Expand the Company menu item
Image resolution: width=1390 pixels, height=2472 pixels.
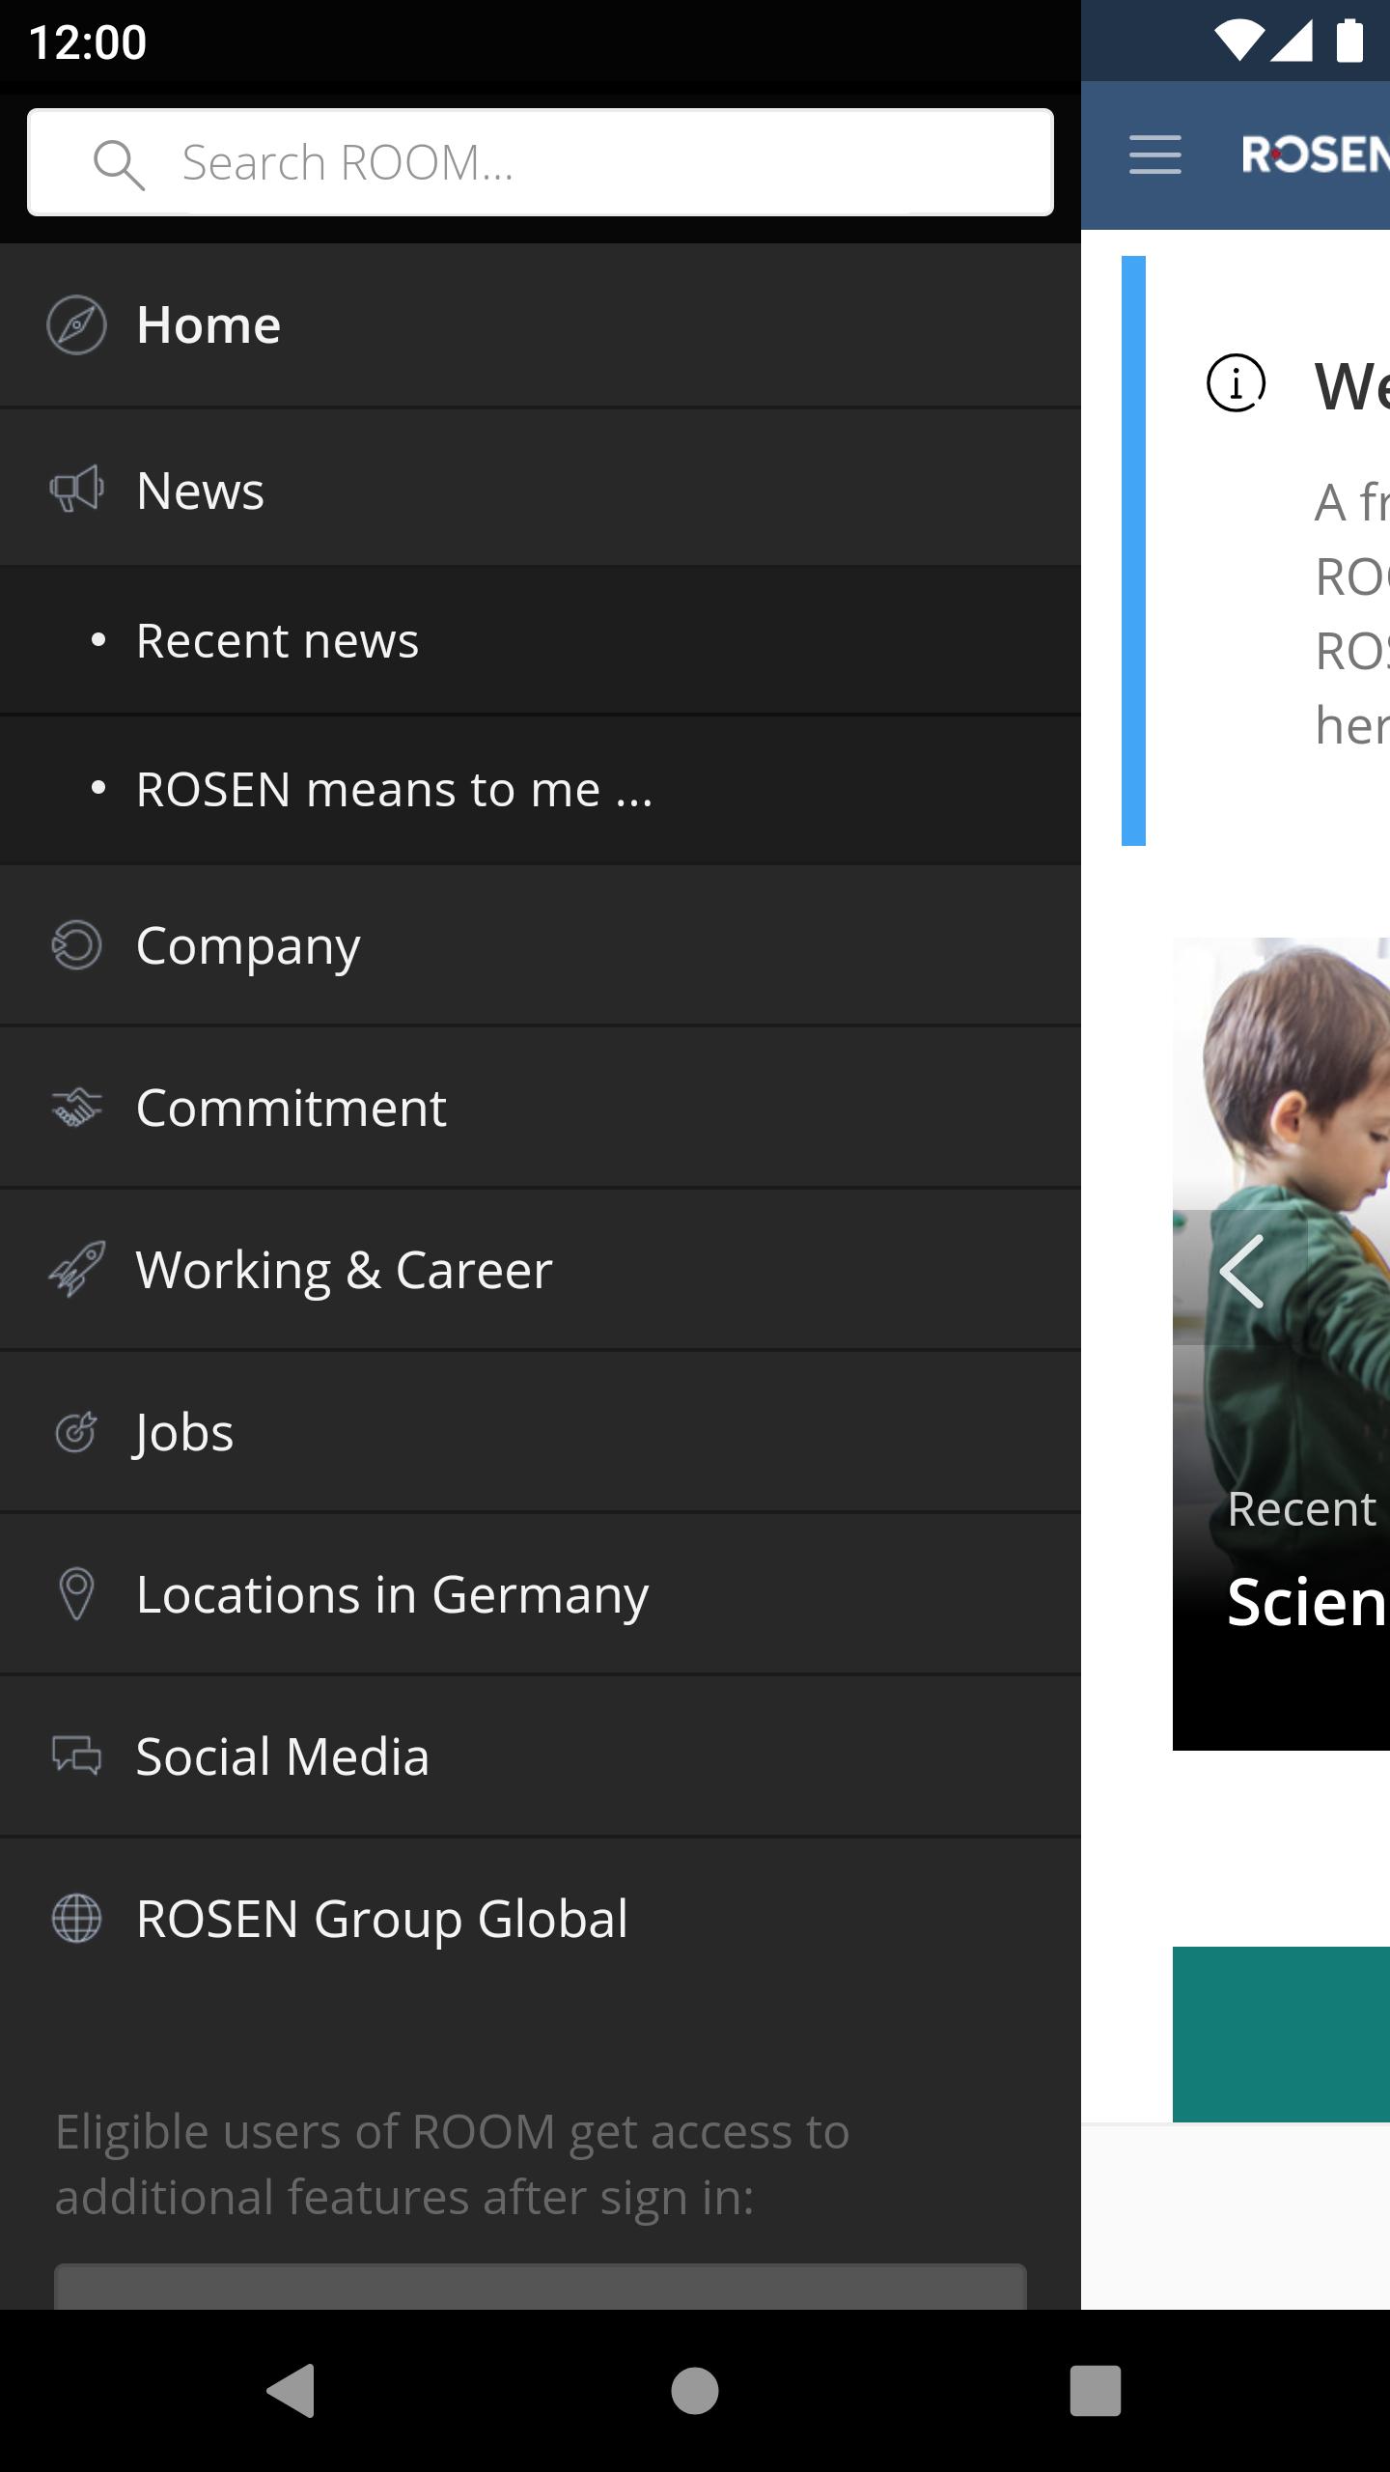(x=541, y=945)
